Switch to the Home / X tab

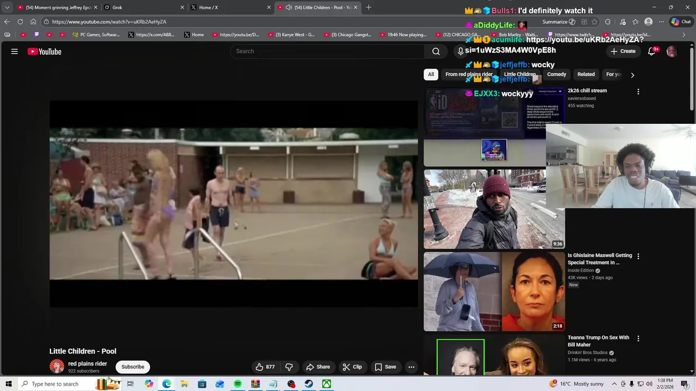[x=231, y=7]
